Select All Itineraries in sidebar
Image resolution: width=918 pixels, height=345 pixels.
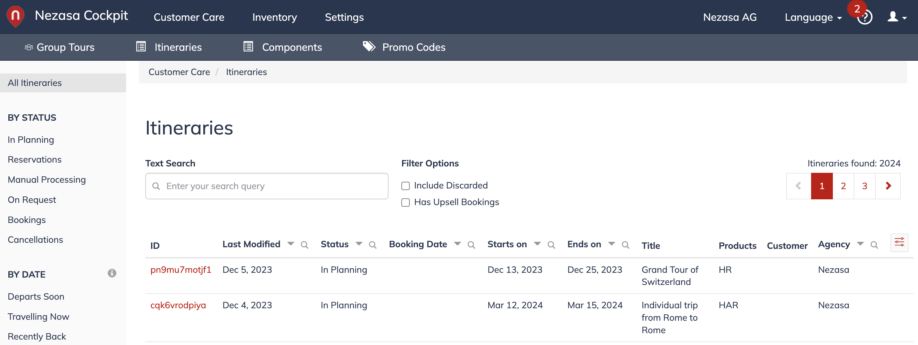[63, 83]
